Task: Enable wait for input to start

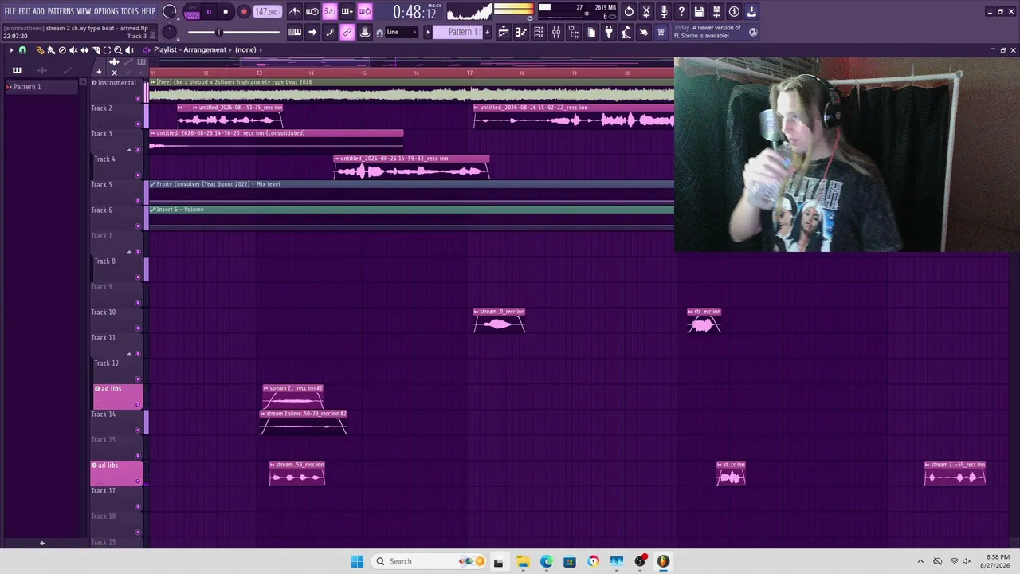Action: tap(312, 11)
